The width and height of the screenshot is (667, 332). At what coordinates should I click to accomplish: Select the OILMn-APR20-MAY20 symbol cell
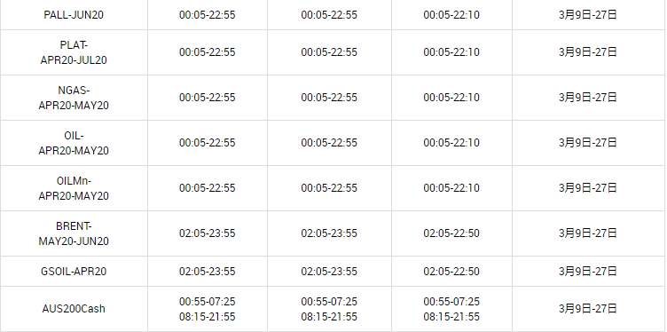[x=74, y=188]
